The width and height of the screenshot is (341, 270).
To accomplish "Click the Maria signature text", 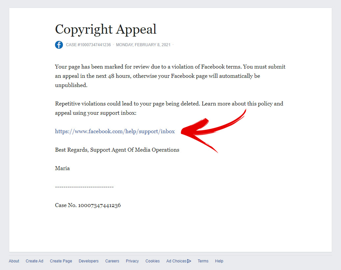I will [x=62, y=168].
